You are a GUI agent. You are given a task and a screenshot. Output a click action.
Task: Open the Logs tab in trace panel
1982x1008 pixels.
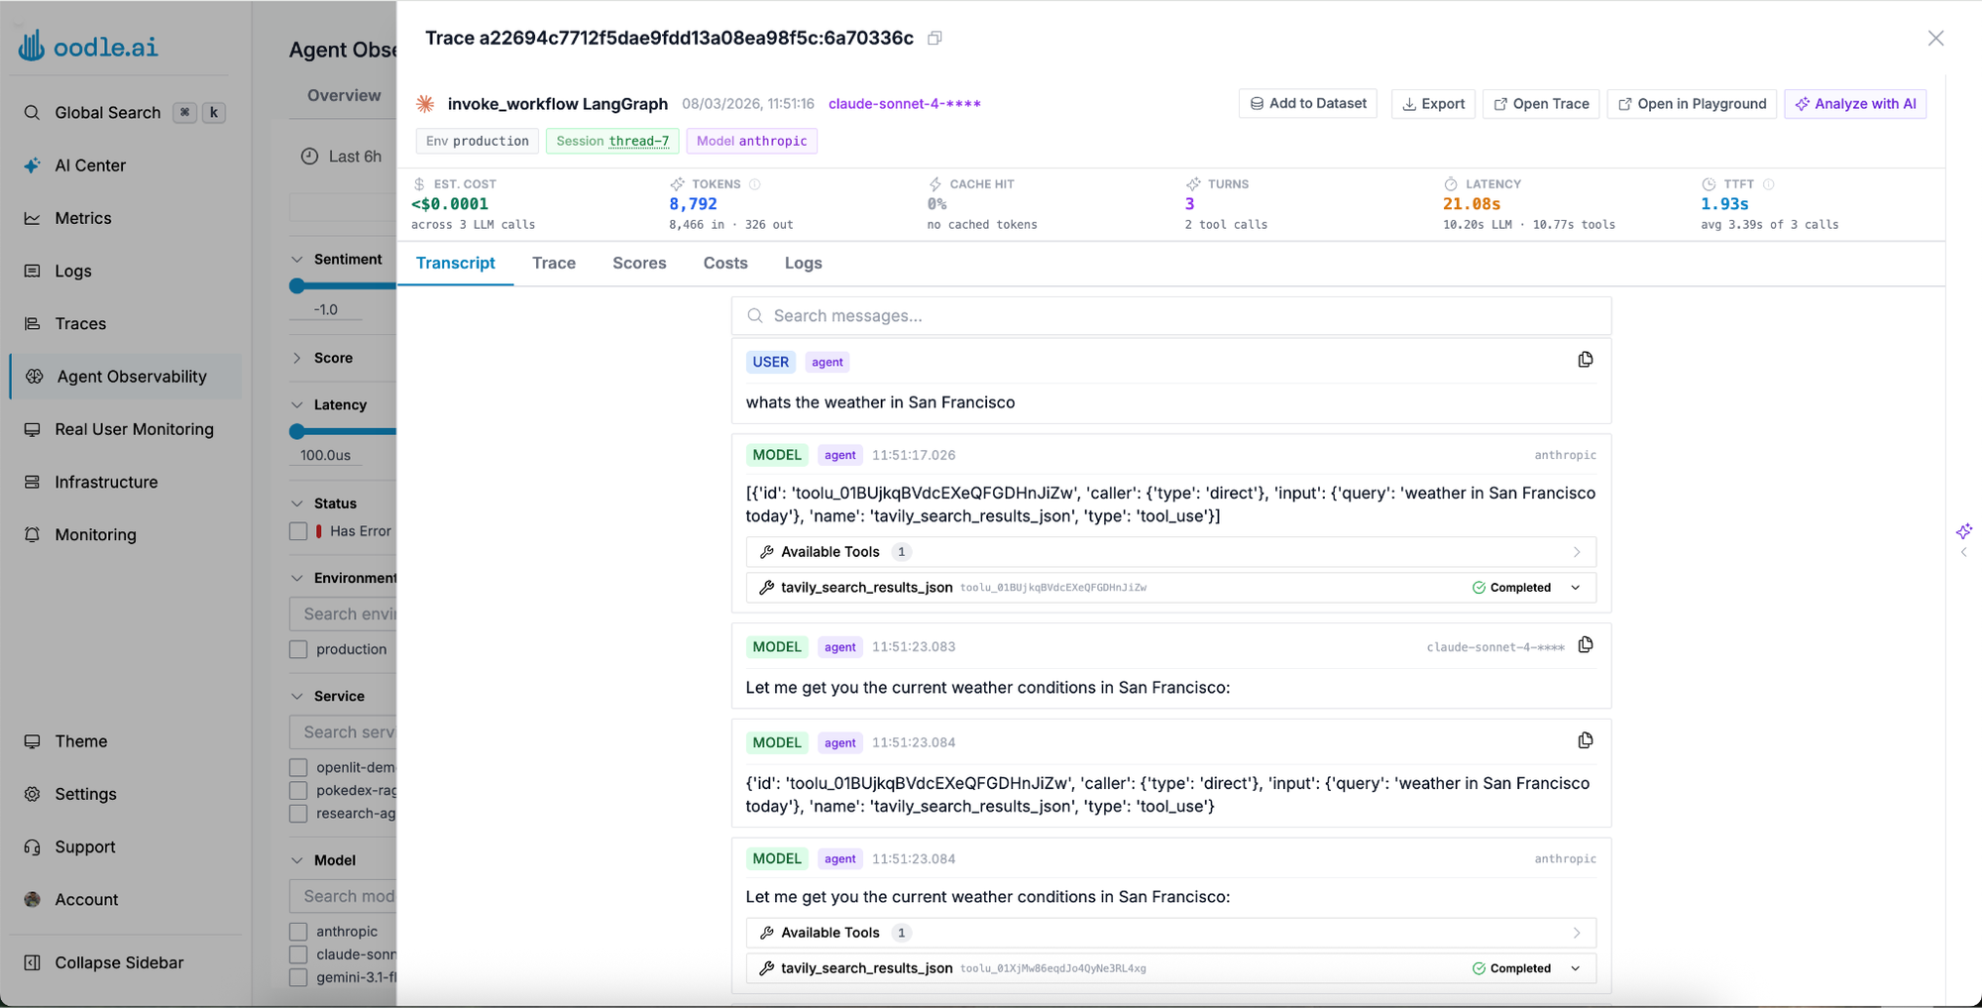point(804,263)
